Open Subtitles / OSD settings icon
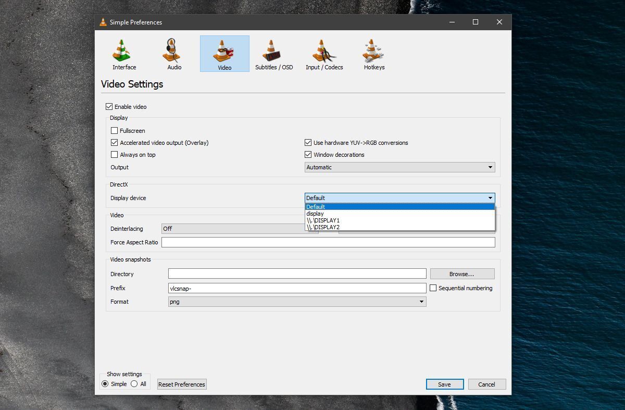Screen dimensions: 625x410 tap(273, 53)
